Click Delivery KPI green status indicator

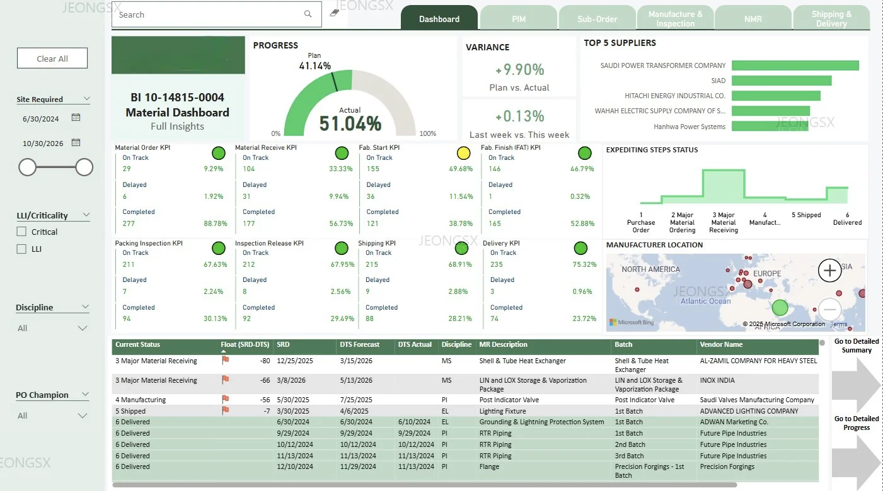(581, 248)
